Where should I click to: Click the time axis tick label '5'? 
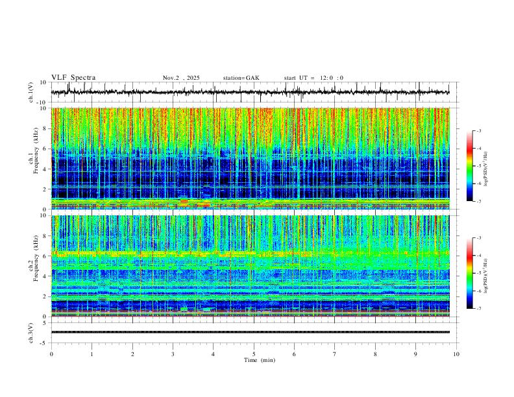[254, 354]
